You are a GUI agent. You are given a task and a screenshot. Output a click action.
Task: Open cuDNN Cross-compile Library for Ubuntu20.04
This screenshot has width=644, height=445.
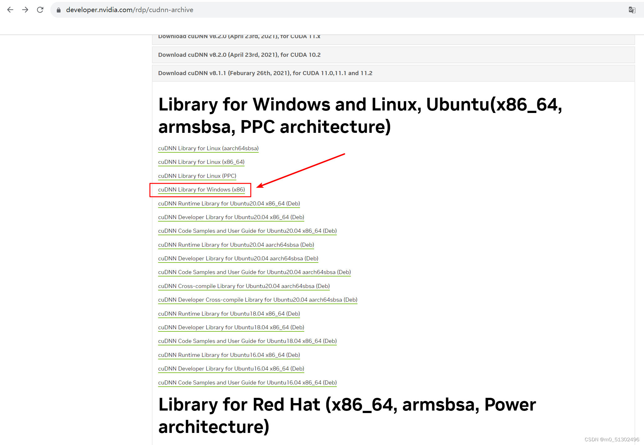pyautogui.click(x=244, y=286)
